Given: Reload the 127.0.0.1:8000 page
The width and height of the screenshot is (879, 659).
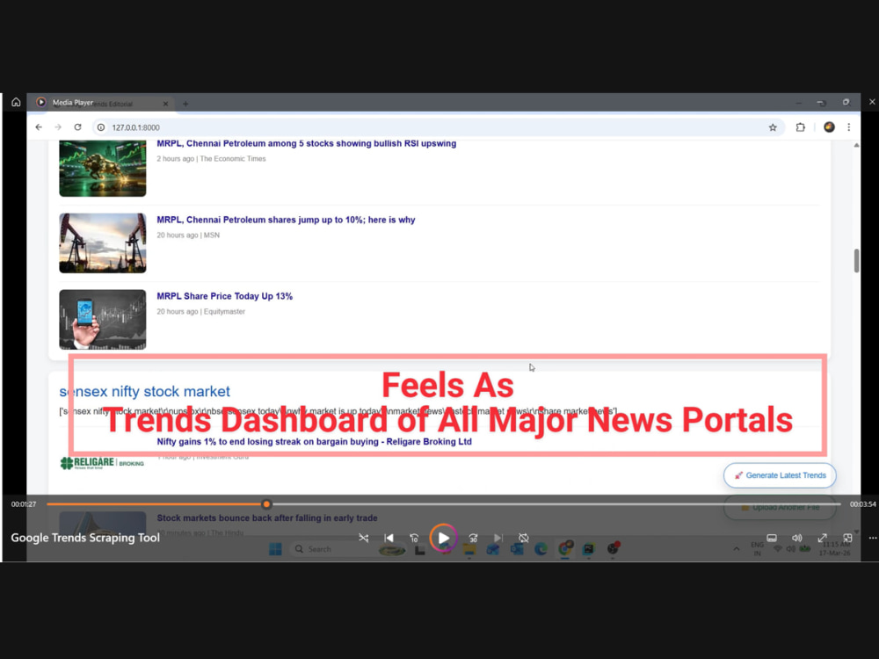Looking at the screenshot, I should coord(78,127).
